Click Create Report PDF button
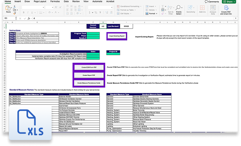 pyautogui.click(x=89, y=75)
